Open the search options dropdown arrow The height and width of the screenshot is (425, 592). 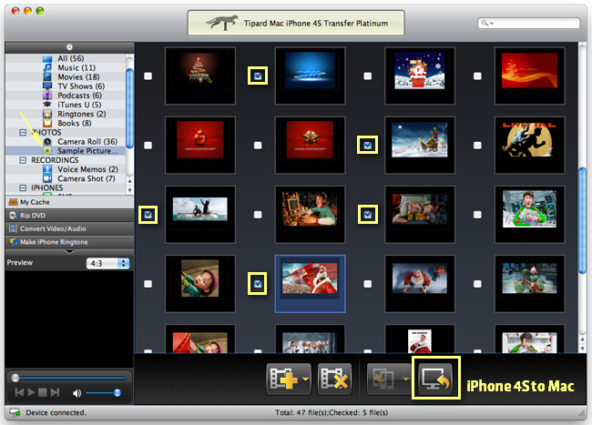(492, 24)
